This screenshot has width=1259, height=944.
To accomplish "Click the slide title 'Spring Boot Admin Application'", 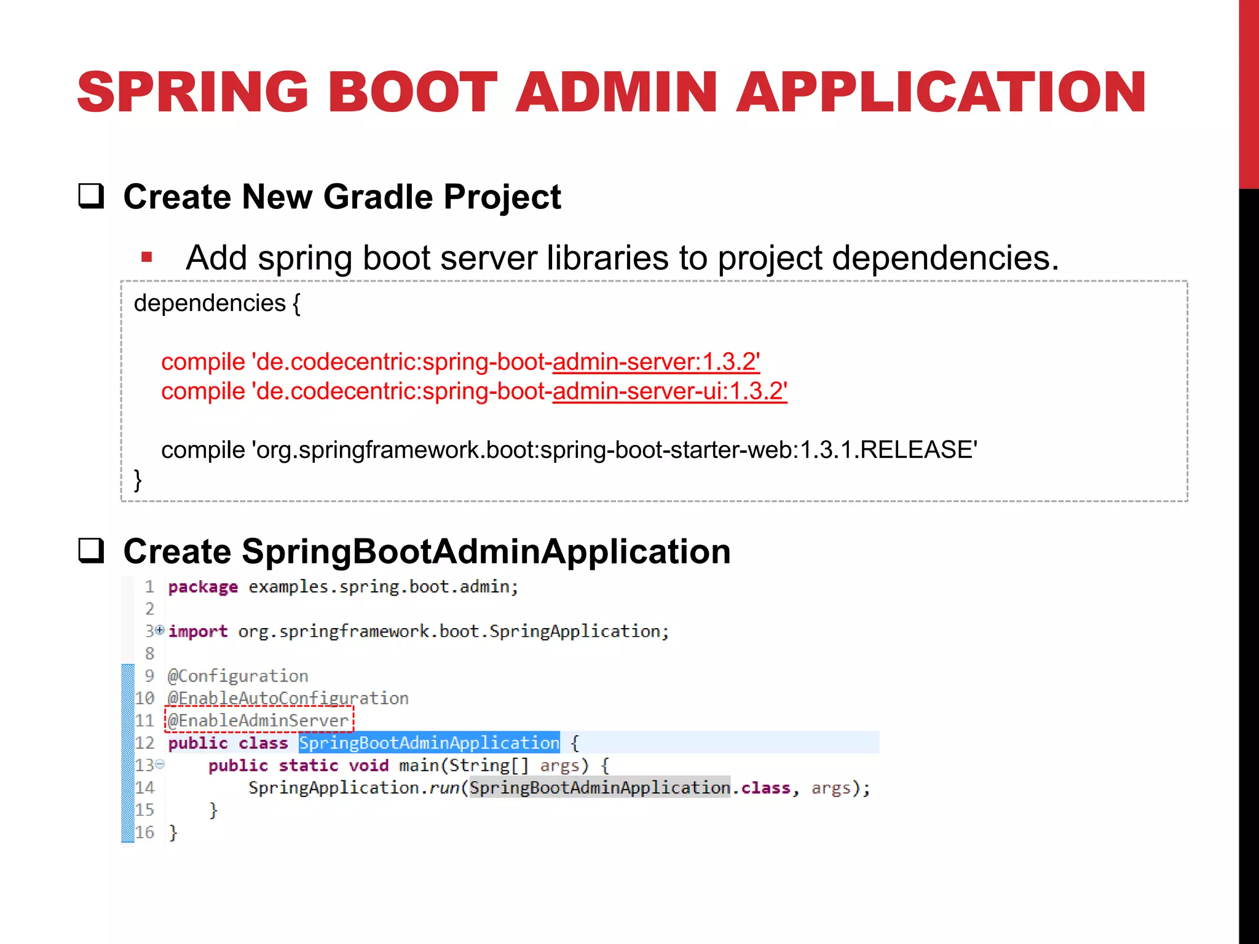I will pyautogui.click(x=611, y=92).
